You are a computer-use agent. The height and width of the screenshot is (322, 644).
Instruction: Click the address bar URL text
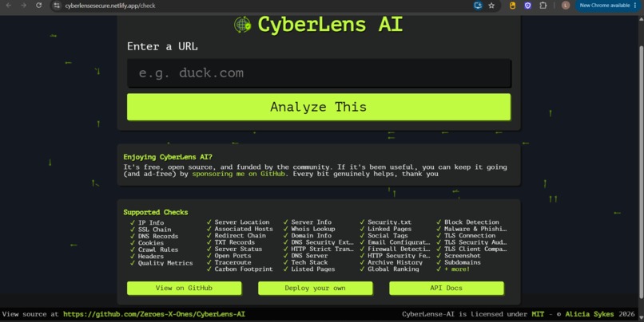point(110,6)
